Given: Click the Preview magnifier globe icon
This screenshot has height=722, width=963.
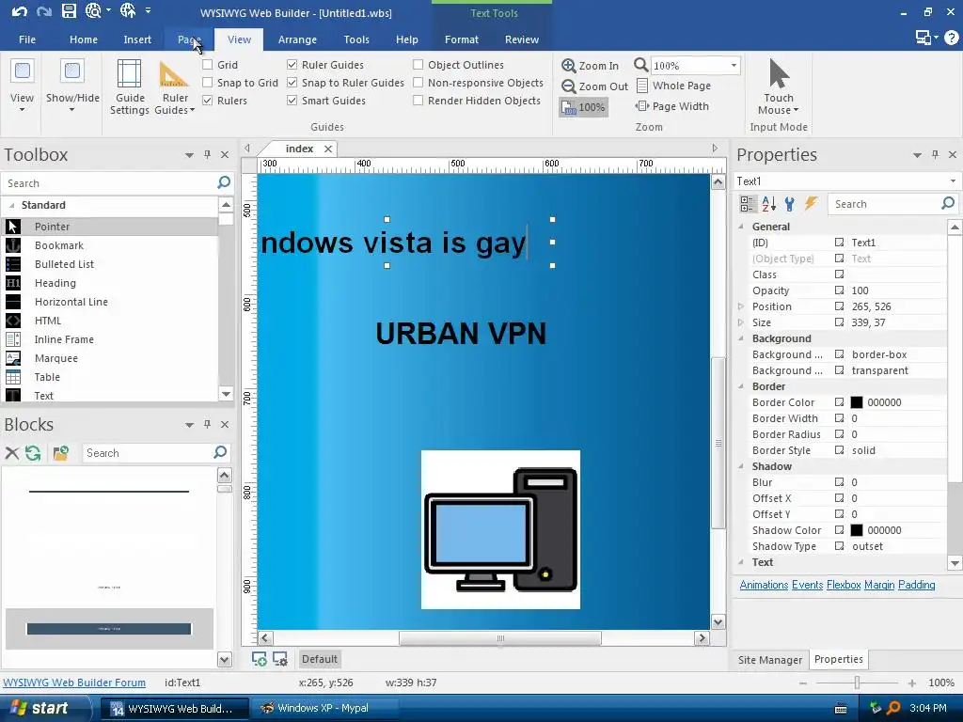Looking at the screenshot, I should tap(93, 10).
